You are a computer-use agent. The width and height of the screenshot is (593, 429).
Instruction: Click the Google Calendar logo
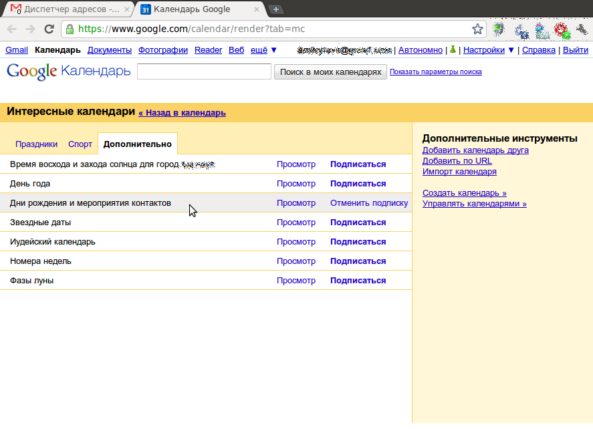pos(69,71)
